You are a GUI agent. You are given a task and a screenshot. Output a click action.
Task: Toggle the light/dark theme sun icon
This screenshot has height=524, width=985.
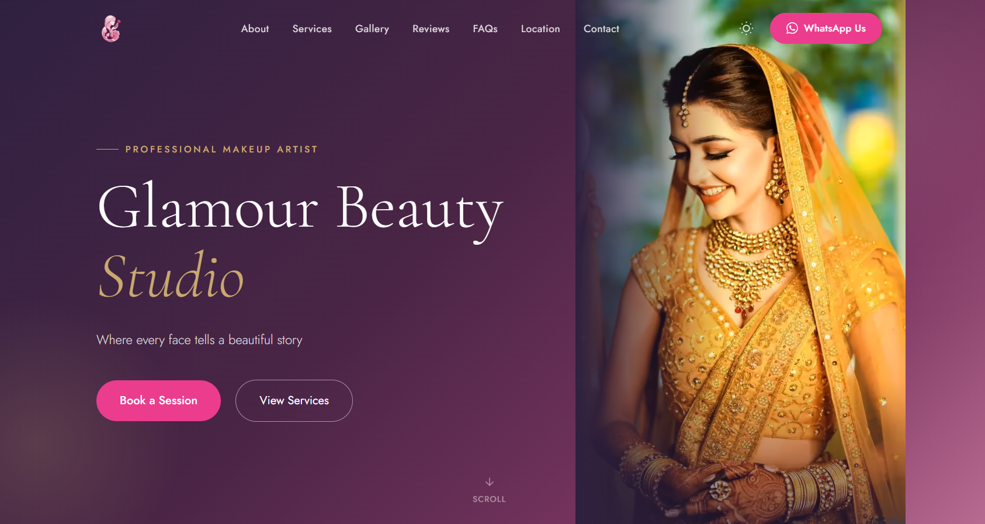pyautogui.click(x=746, y=28)
